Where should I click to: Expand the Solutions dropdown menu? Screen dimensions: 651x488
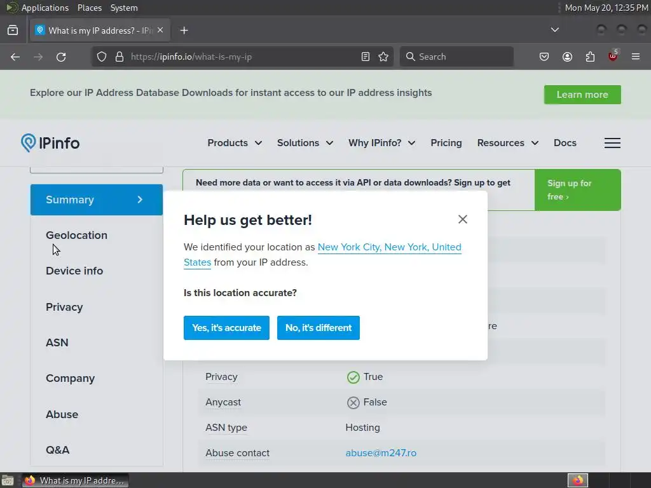tap(305, 143)
